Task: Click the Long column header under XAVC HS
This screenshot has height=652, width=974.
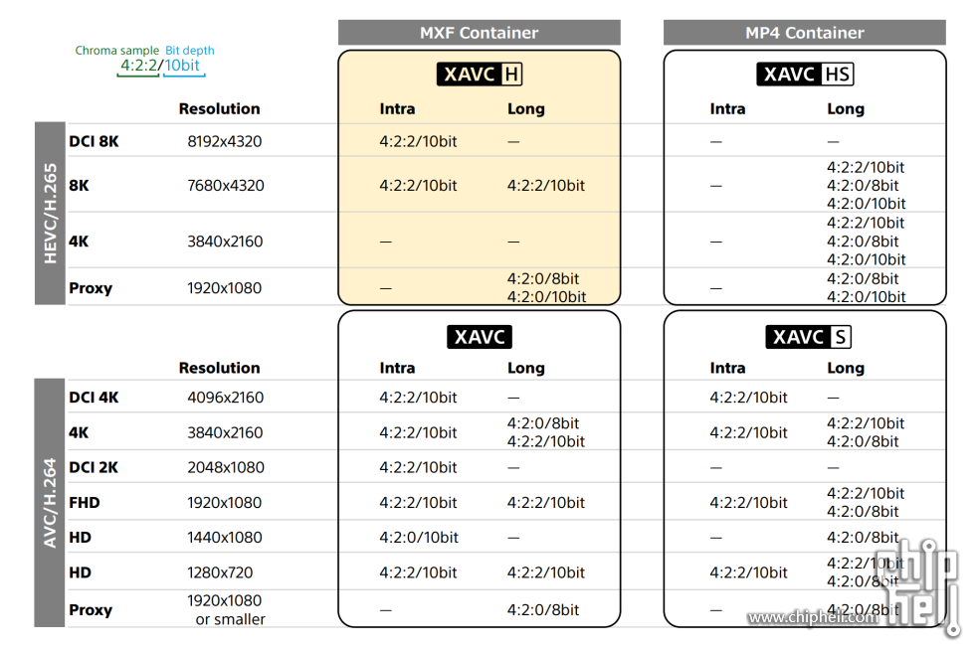Action: tap(846, 108)
